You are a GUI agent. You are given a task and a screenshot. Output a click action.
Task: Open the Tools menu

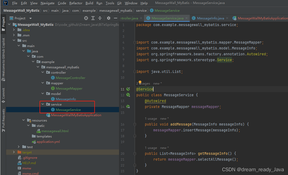pyautogui.click(x=110, y=3)
